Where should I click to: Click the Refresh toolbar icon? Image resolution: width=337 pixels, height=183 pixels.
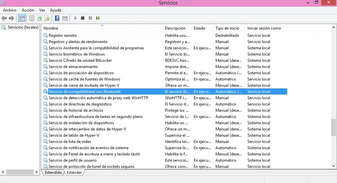coord(40,18)
